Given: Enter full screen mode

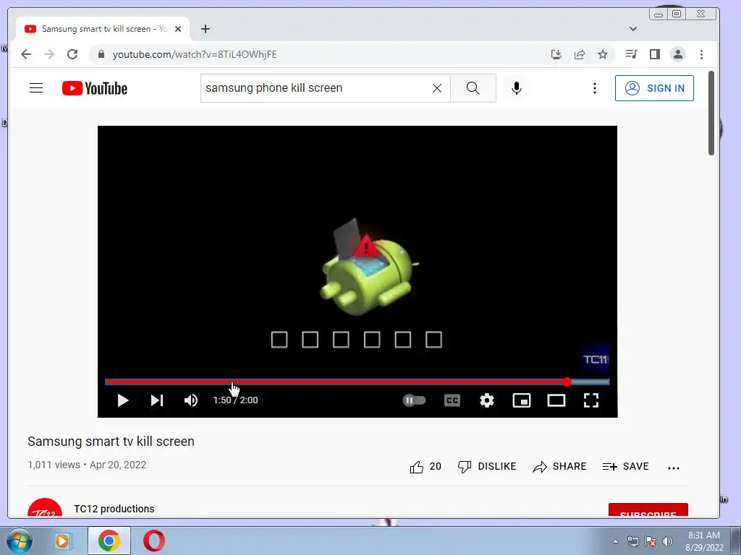Looking at the screenshot, I should (591, 400).
